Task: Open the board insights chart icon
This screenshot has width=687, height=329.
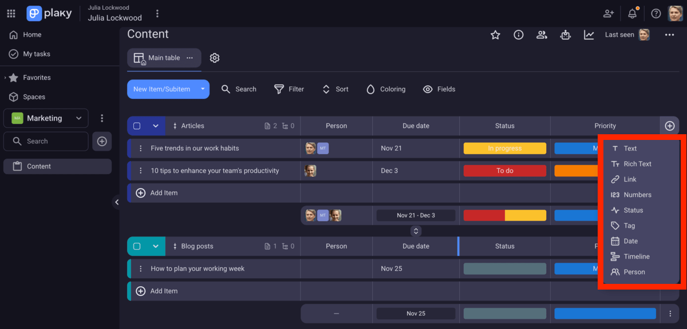Action: 589,35
